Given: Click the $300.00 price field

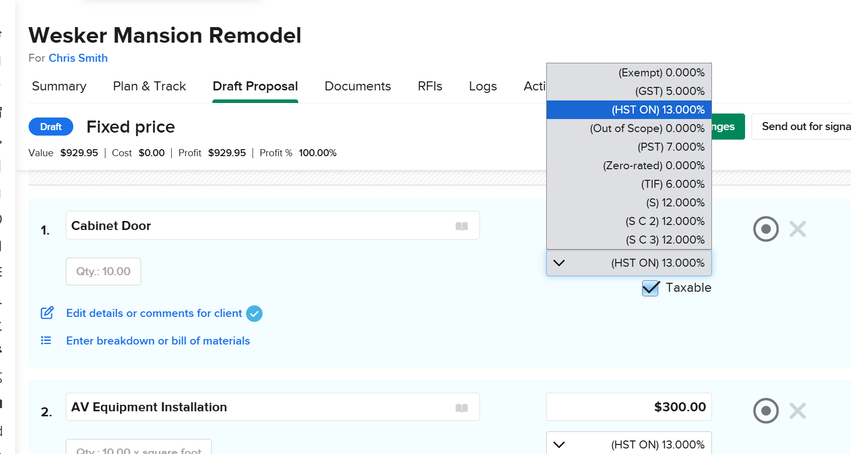Looking at the screenshot, I should click(x=629, y=407).
